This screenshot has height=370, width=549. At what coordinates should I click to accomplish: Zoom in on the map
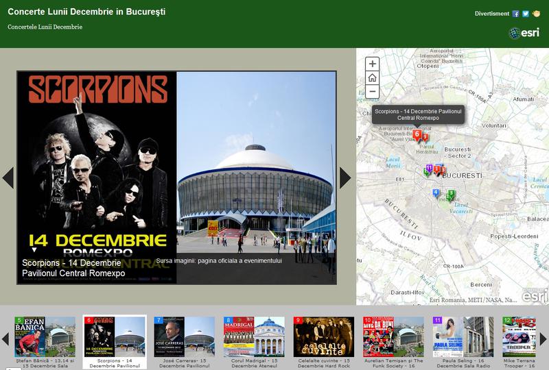pyautogui.click(x=372, y=64)
